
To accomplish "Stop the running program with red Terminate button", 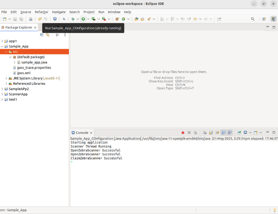I will click(183, 133).
